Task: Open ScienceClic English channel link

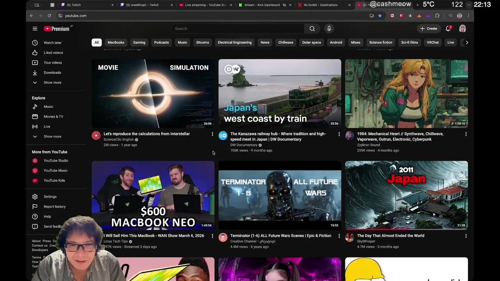Action: [x=119, y=139]
